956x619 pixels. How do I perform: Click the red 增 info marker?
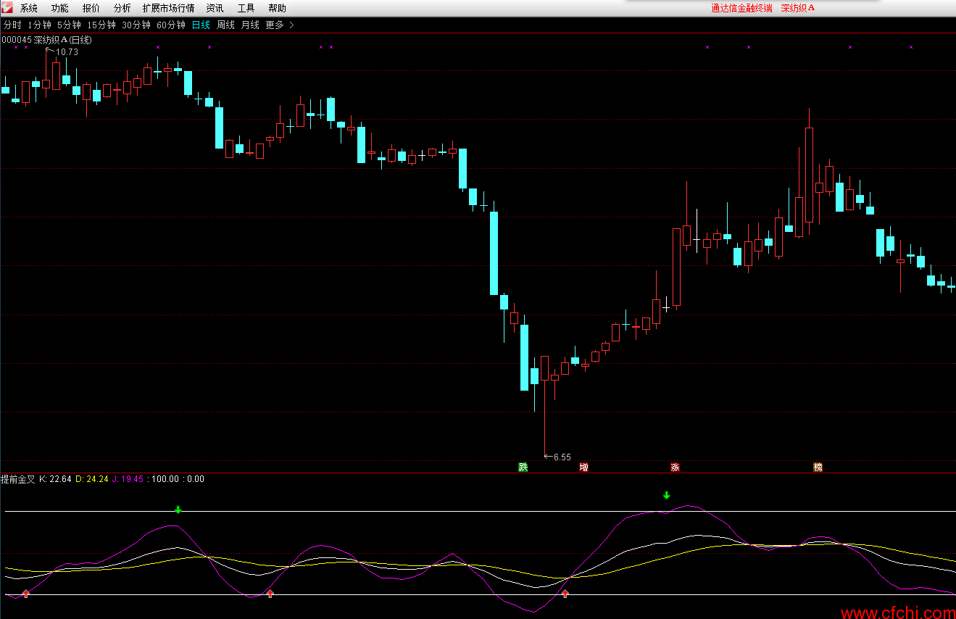coord(583,467)
